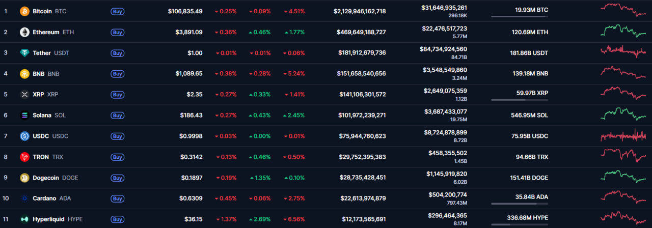
Task: Click the Ethereum logo icon
Action: [x=24, y=32]
